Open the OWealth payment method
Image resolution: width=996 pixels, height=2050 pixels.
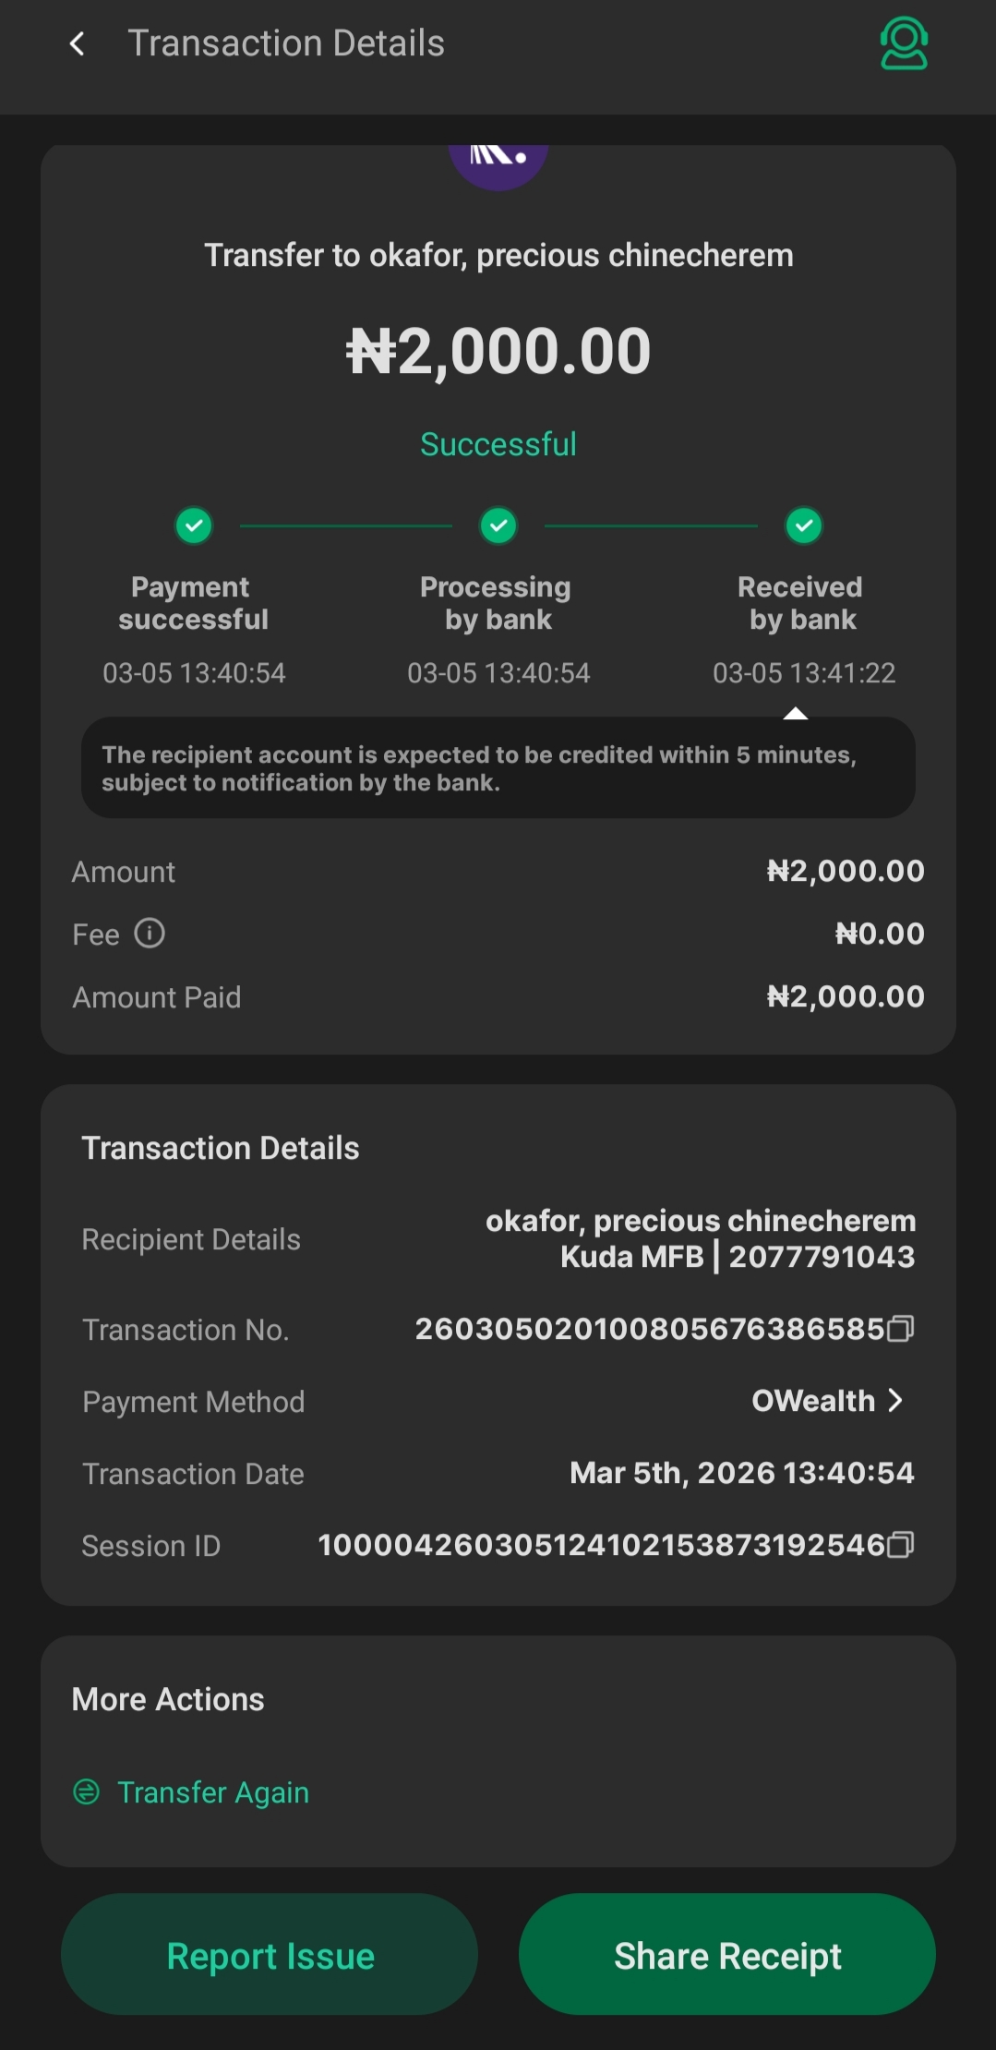point(813,1401)
